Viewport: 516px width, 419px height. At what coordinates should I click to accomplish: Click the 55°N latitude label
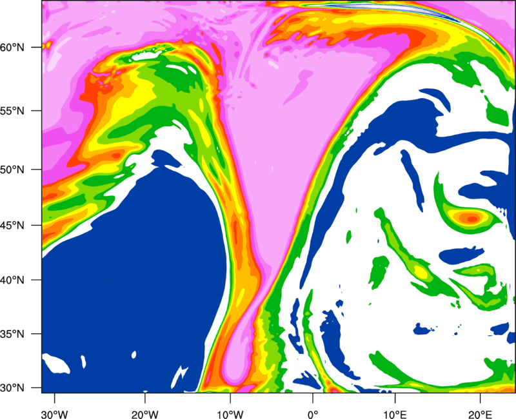14,111
